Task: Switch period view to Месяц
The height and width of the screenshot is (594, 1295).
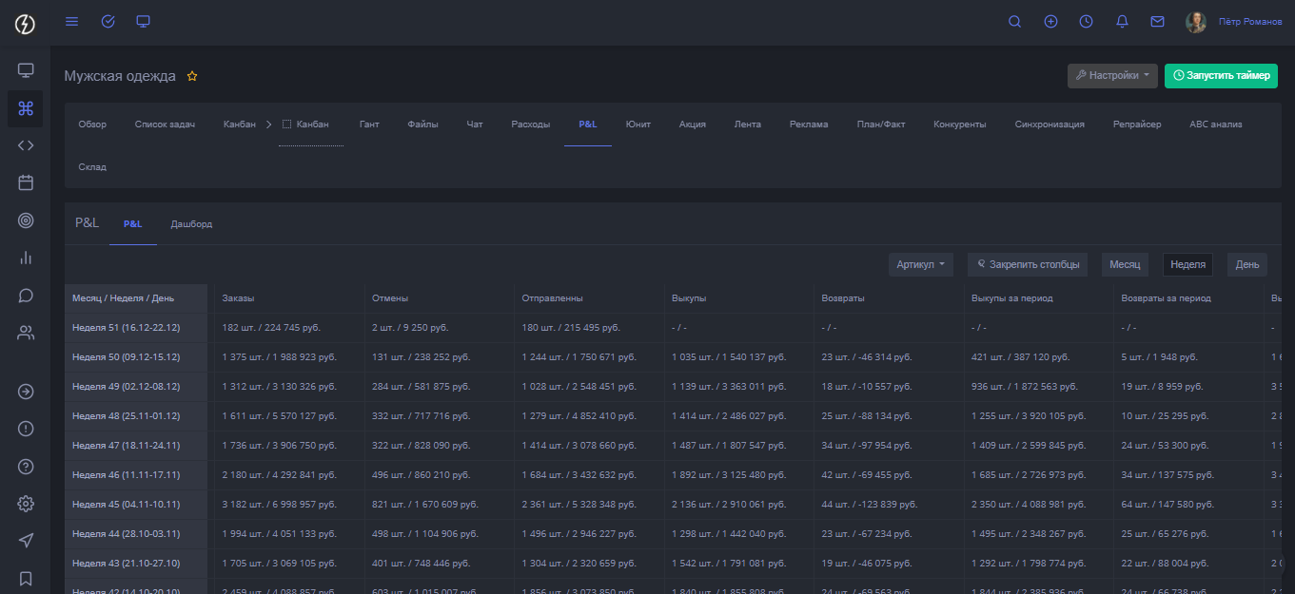Action: coord(1125,264)
